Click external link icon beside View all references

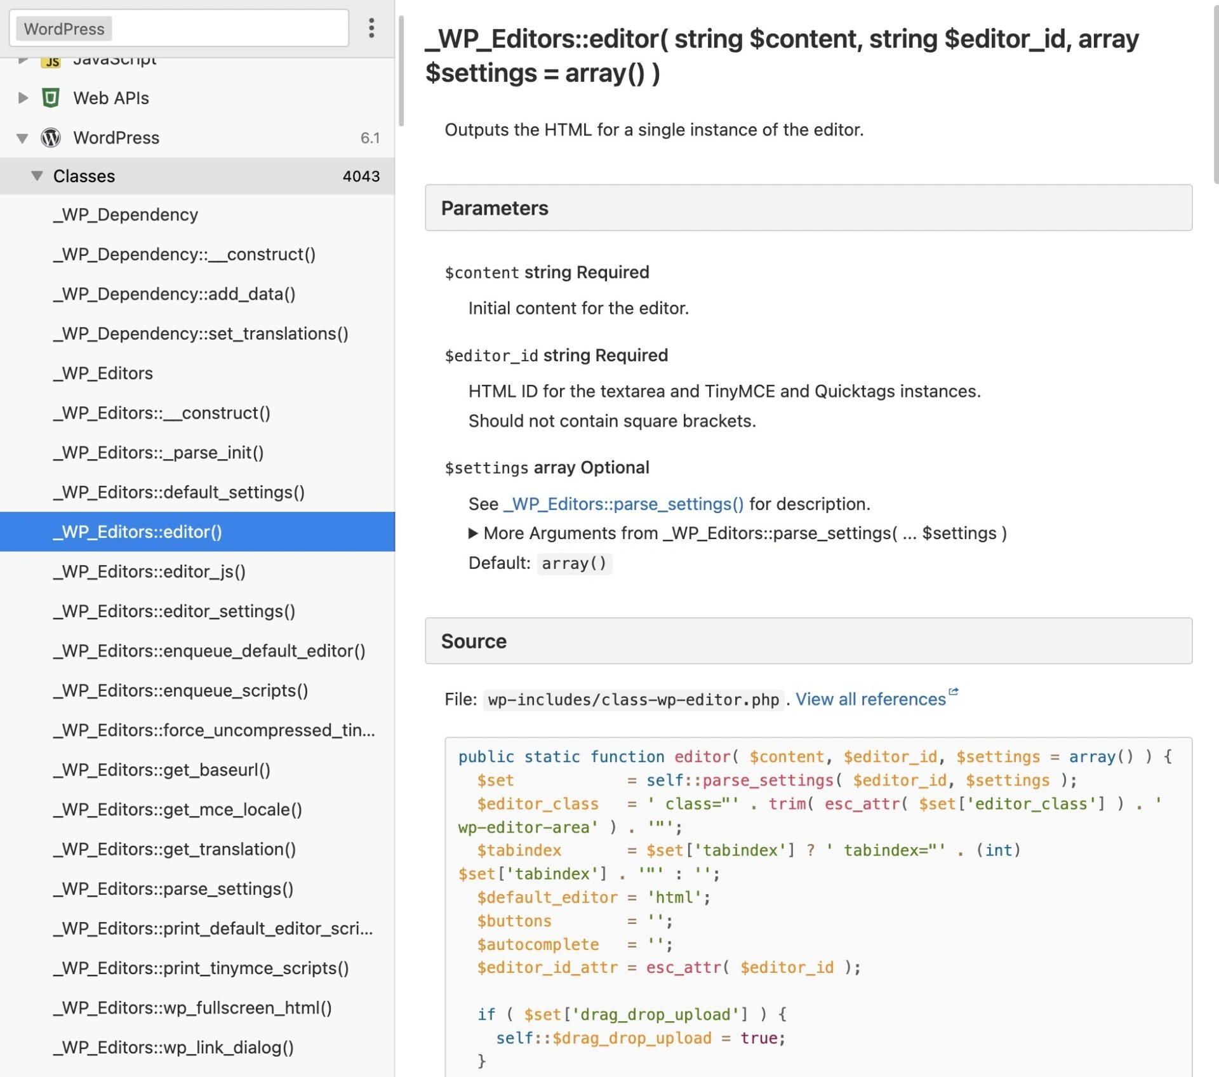953,692
